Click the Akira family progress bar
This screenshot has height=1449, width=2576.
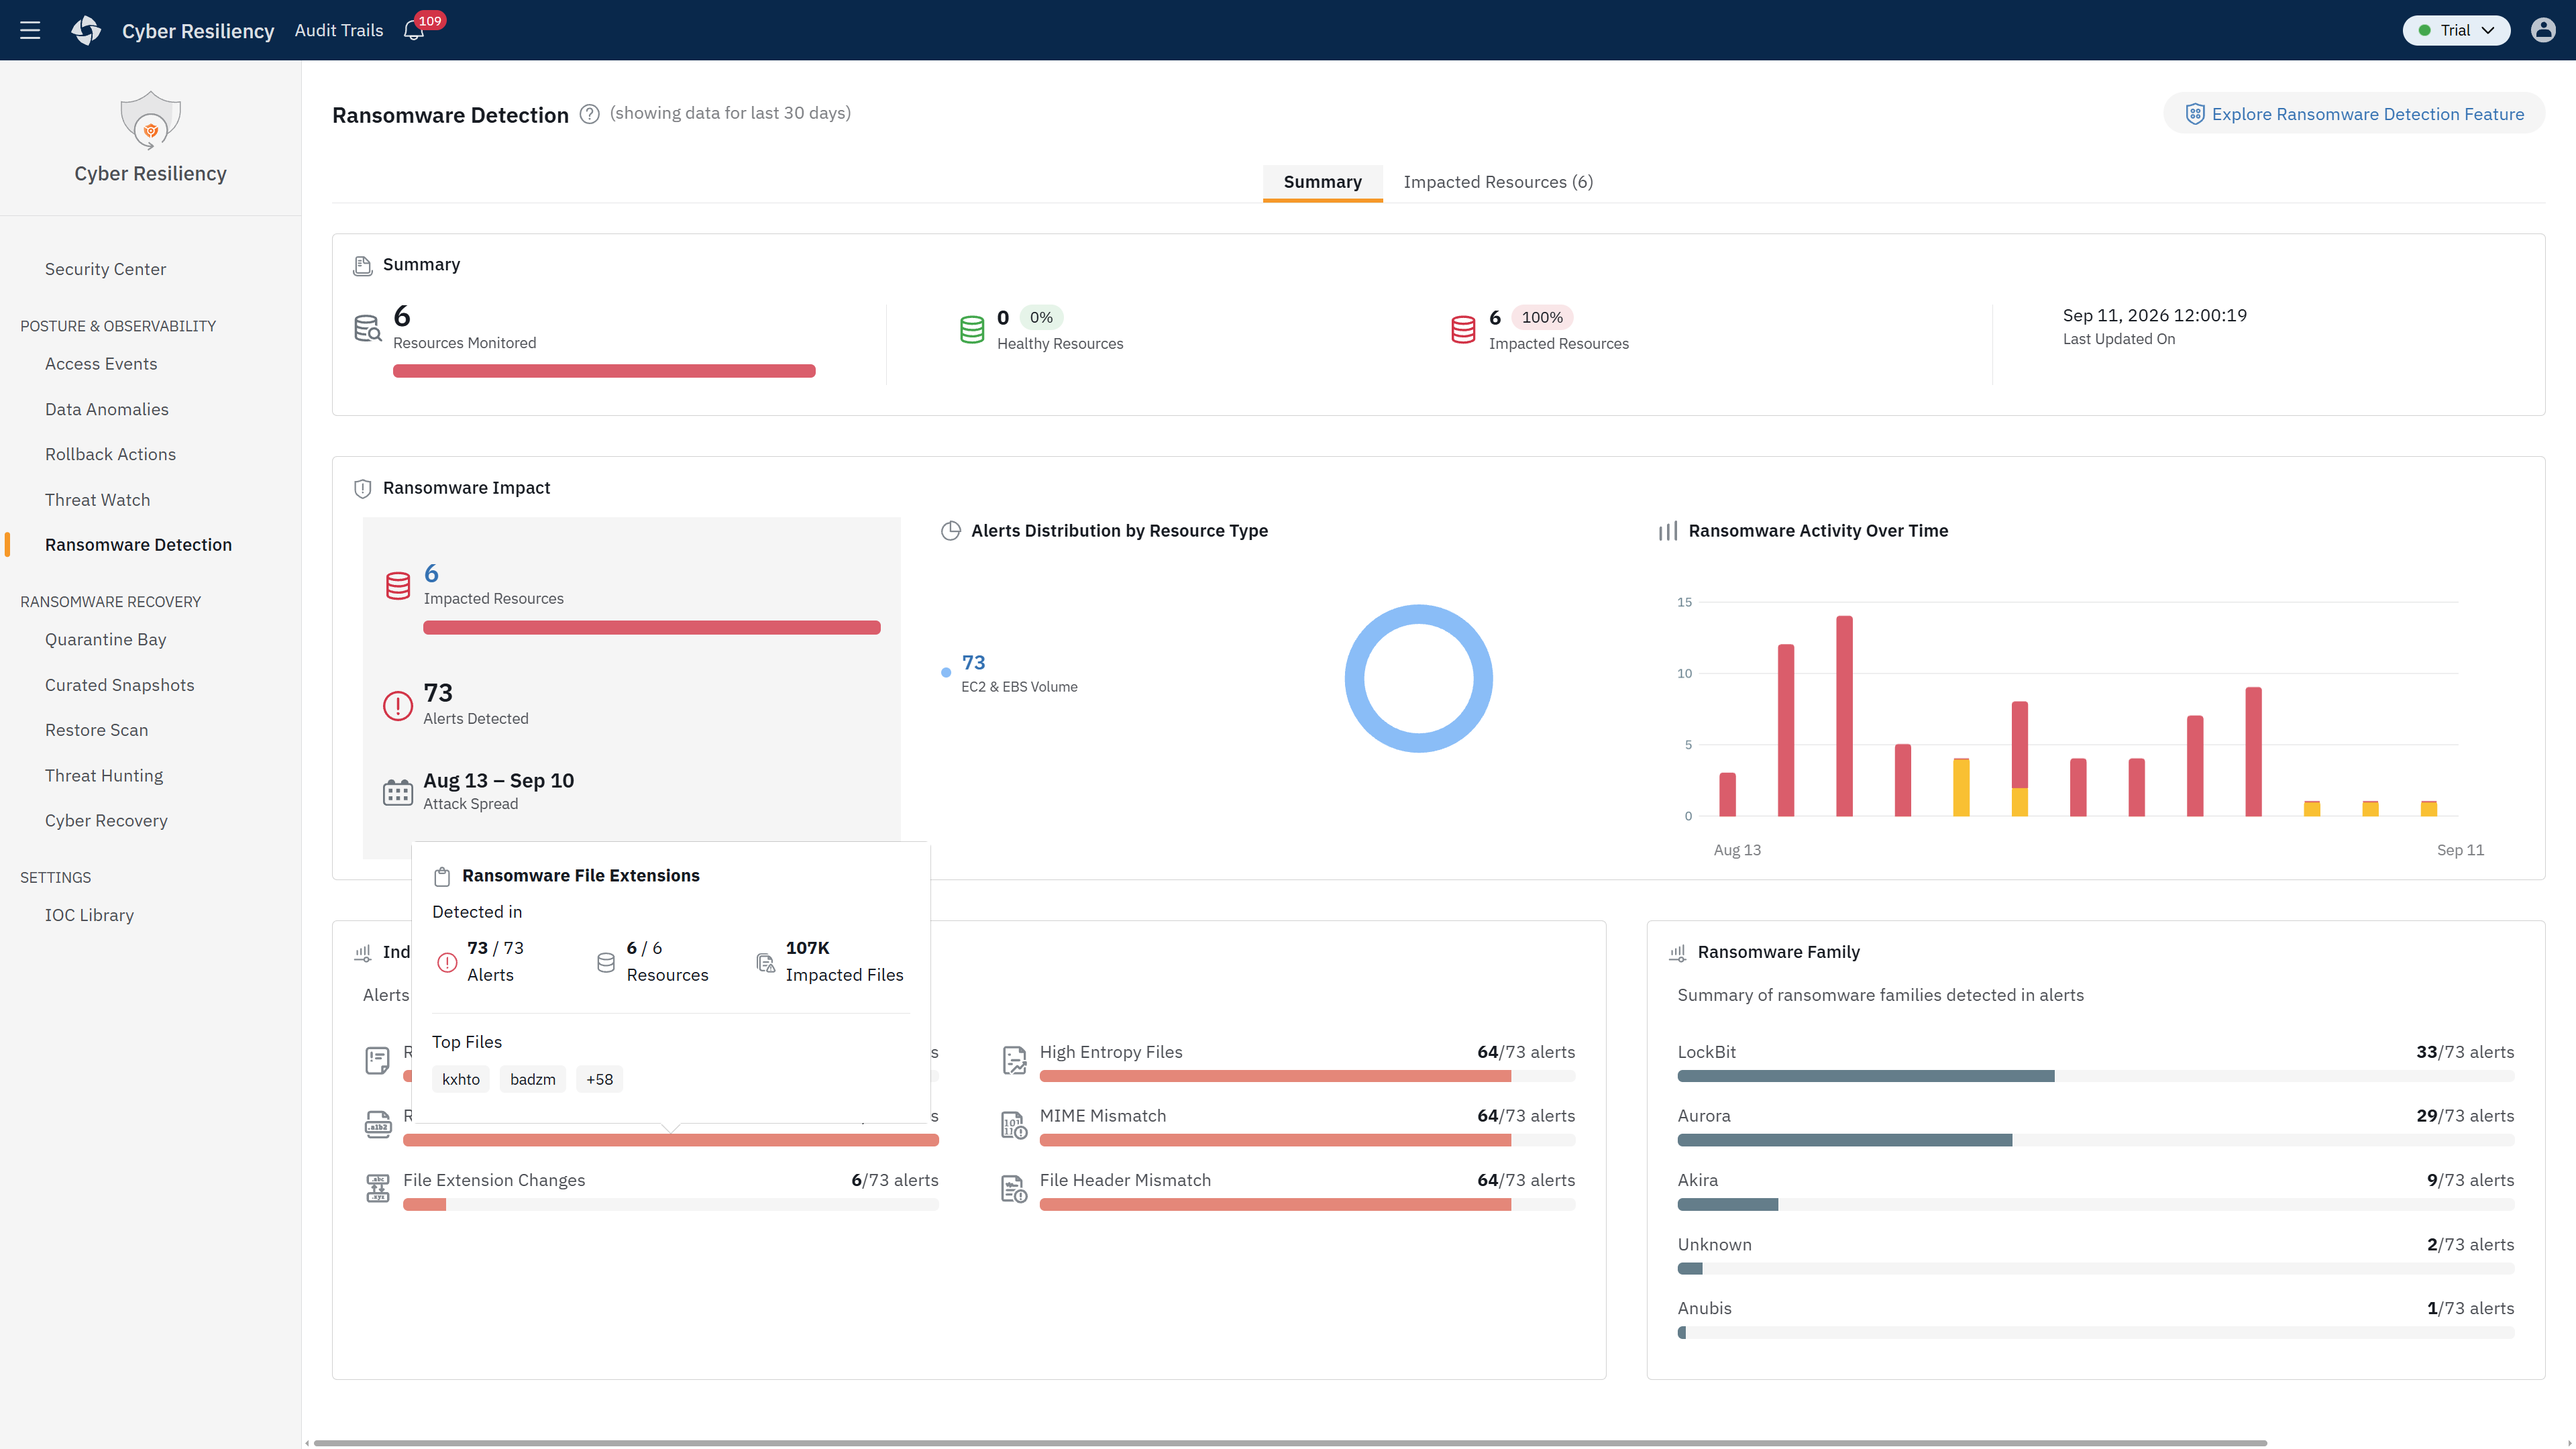2096,1204
